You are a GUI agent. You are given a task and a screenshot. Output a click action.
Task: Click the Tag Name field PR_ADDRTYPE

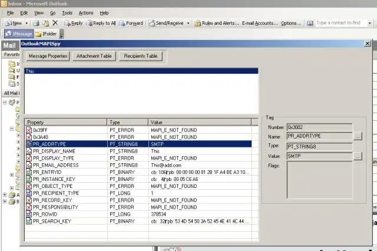(x=319, y=136)
